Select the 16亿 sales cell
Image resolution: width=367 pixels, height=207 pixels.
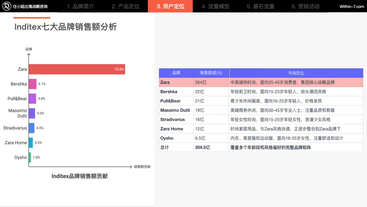click(x=211, y=119)
